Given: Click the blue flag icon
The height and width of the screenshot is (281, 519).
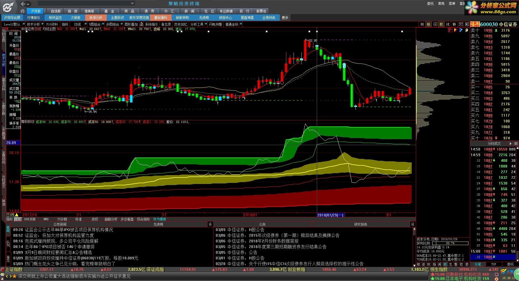Looking at the screenshot, I should tap(461, 30).
